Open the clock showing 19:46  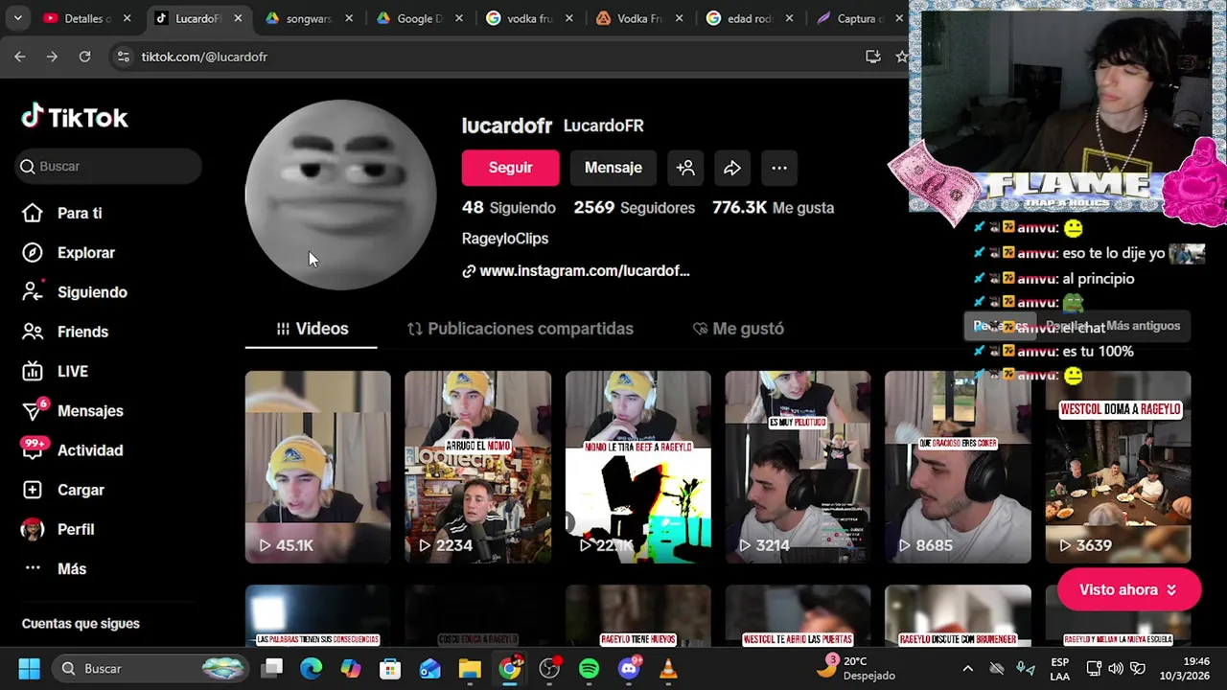(x=1183, y=668)
